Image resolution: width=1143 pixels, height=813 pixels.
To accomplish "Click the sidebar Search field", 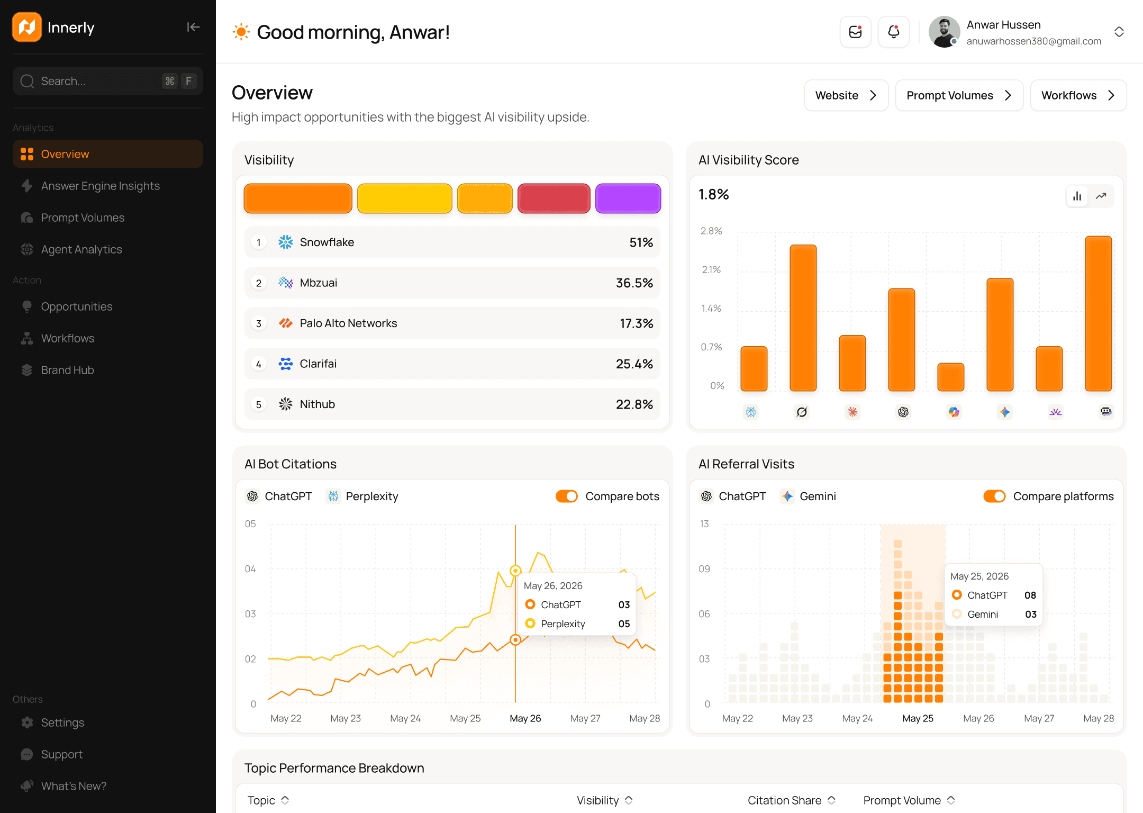I will tap(108, 81).
